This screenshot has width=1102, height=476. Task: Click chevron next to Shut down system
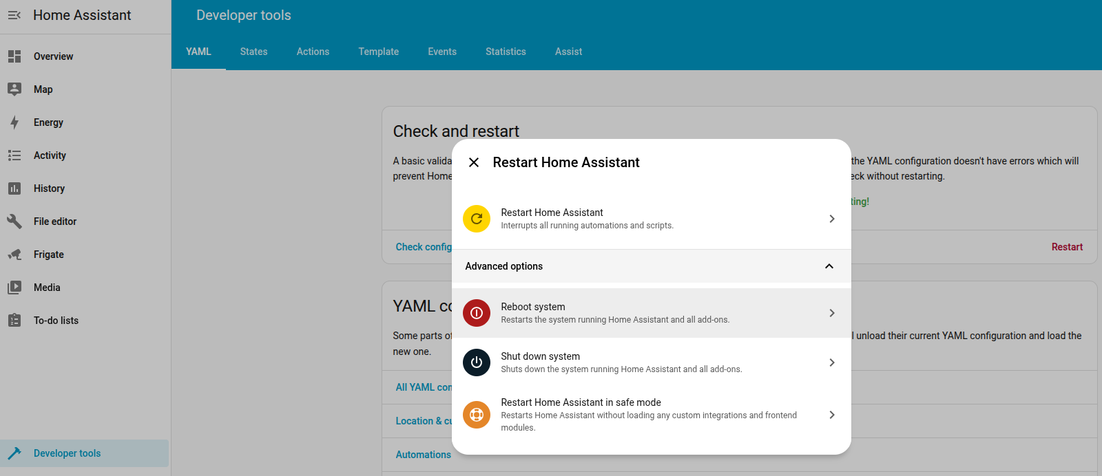click(832, 363)
